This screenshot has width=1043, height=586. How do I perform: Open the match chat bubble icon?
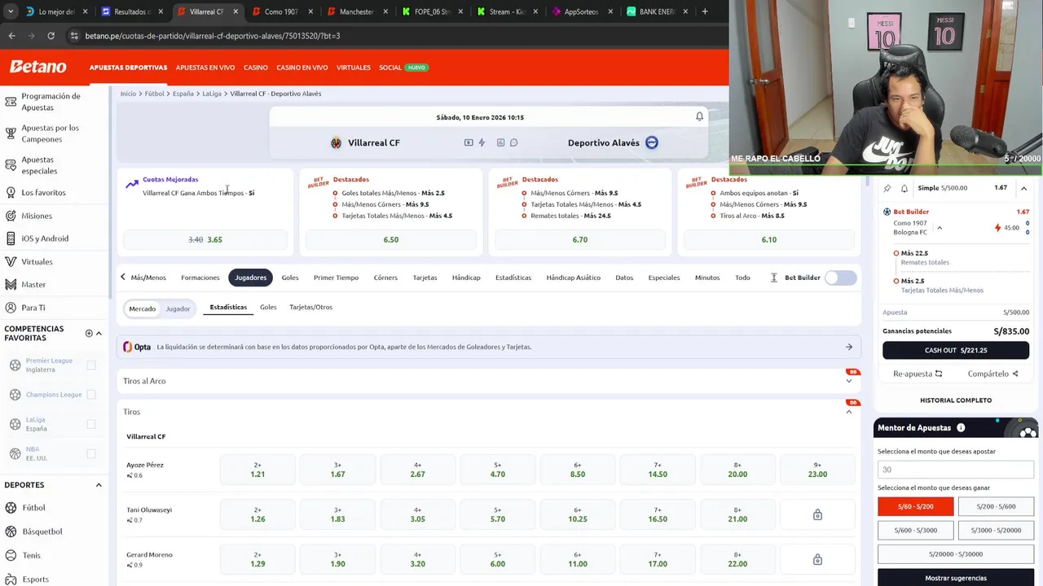pos(513,142)
